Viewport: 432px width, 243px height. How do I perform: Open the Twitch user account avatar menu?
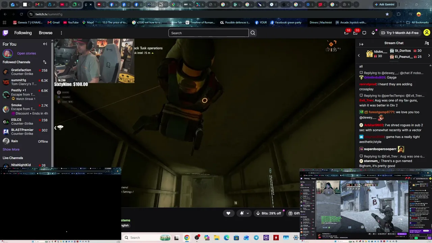tap(427, 33)
